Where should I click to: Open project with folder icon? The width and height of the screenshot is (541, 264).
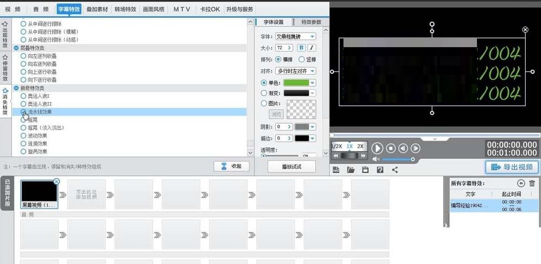click(x=351, y=170)
